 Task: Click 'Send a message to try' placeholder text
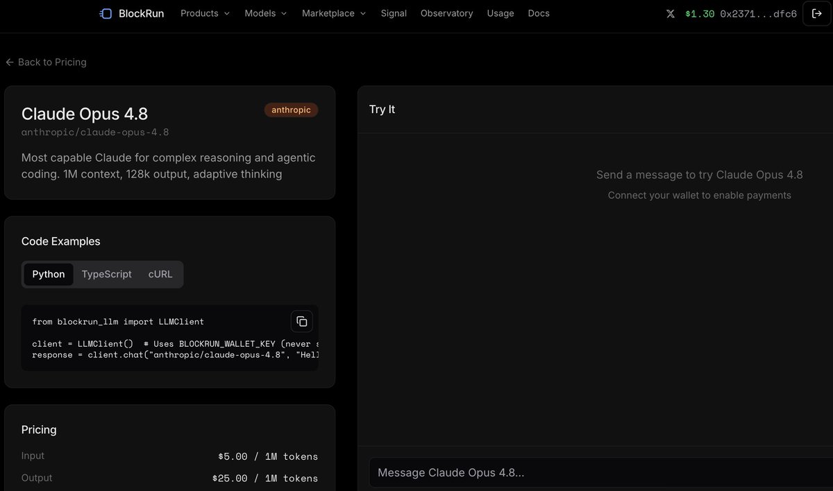(x=700, y=175)
